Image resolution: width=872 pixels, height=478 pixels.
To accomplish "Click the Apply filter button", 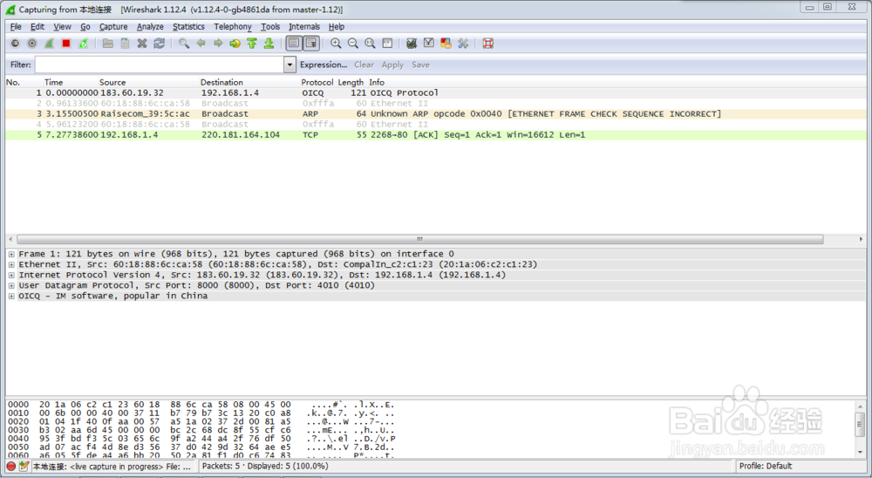I will pos(392,65).
